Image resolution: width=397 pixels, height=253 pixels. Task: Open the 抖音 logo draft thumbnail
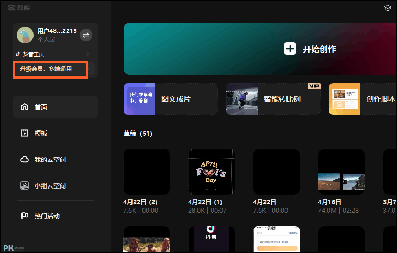click(x=212, y=239)
